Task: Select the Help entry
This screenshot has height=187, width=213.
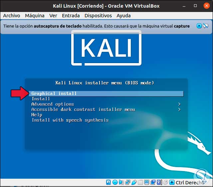Action: [x=37, y=115]
